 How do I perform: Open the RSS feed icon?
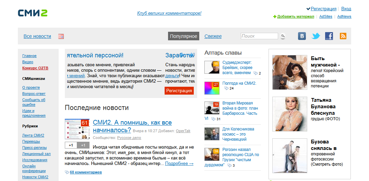pos(343,36)
